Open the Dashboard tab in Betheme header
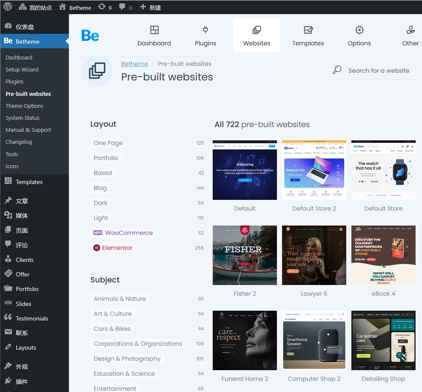 click(154, 36)
